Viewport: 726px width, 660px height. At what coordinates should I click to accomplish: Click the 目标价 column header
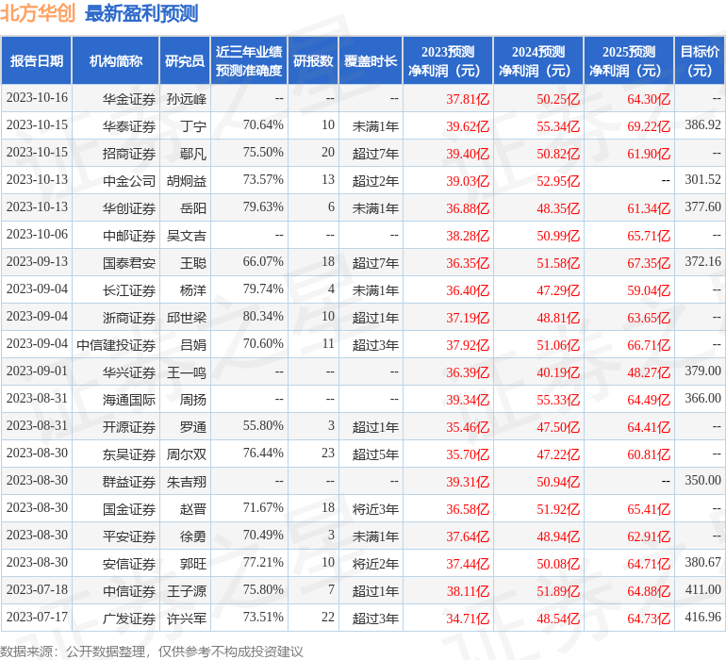click(x=700, y=60)
